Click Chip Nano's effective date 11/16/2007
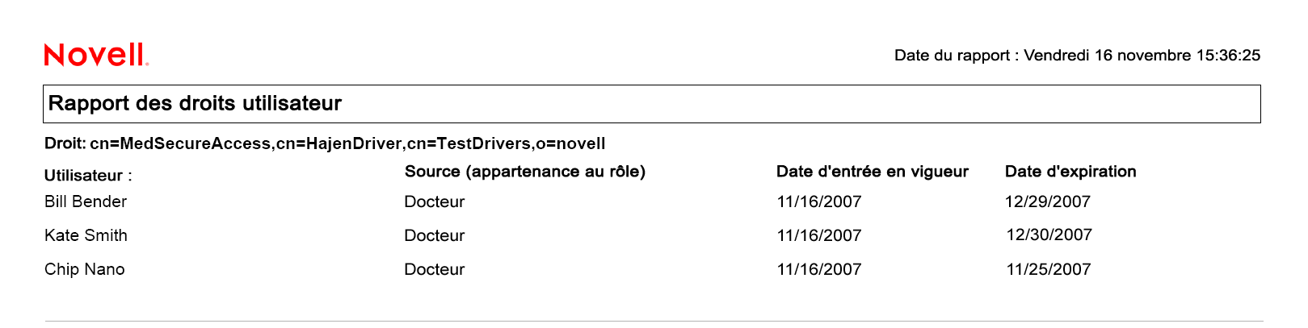Viewport: 1308px width, 328px height. click(x=819, y=269)
